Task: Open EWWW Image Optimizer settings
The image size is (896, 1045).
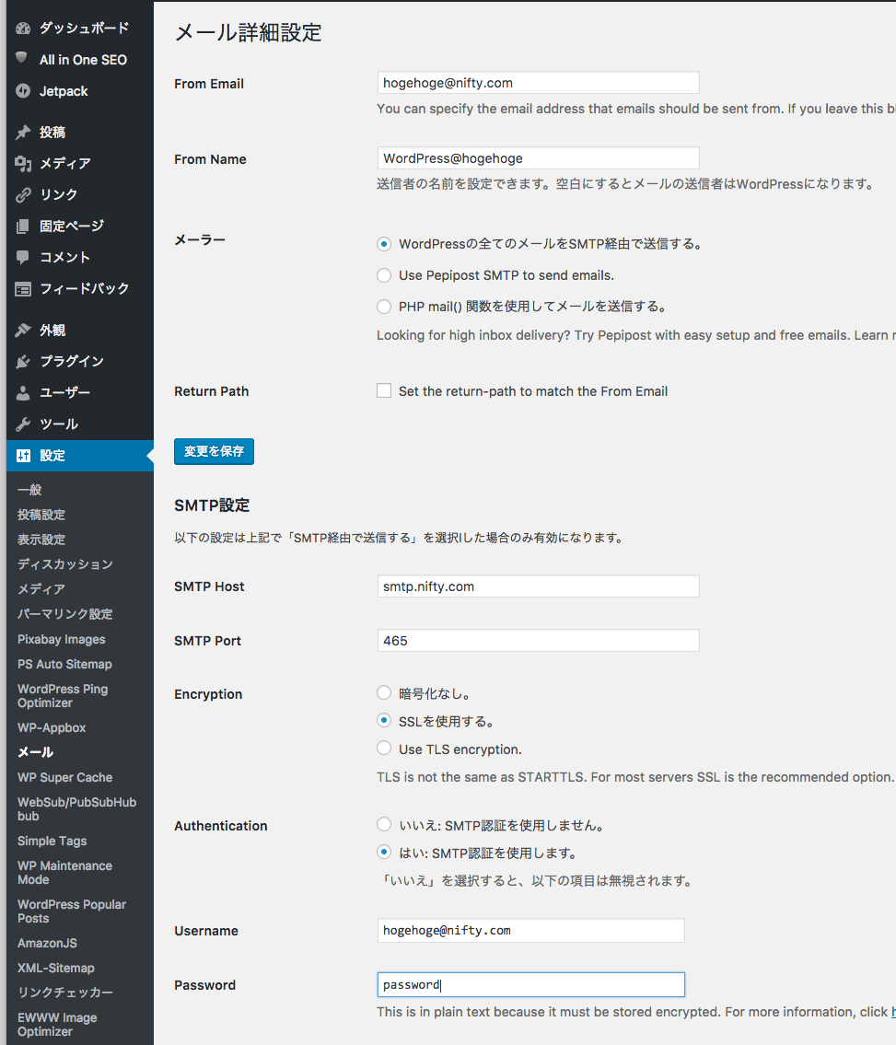Action: click(57, 1025)
